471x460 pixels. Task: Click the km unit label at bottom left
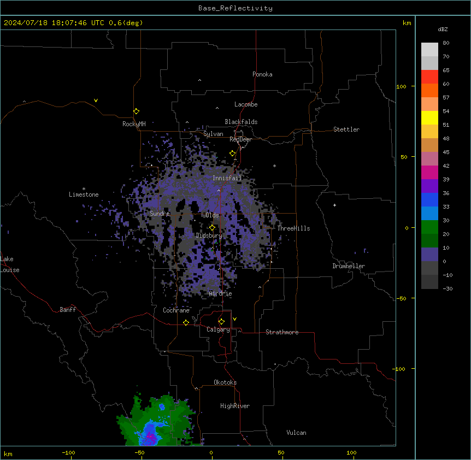8,454
